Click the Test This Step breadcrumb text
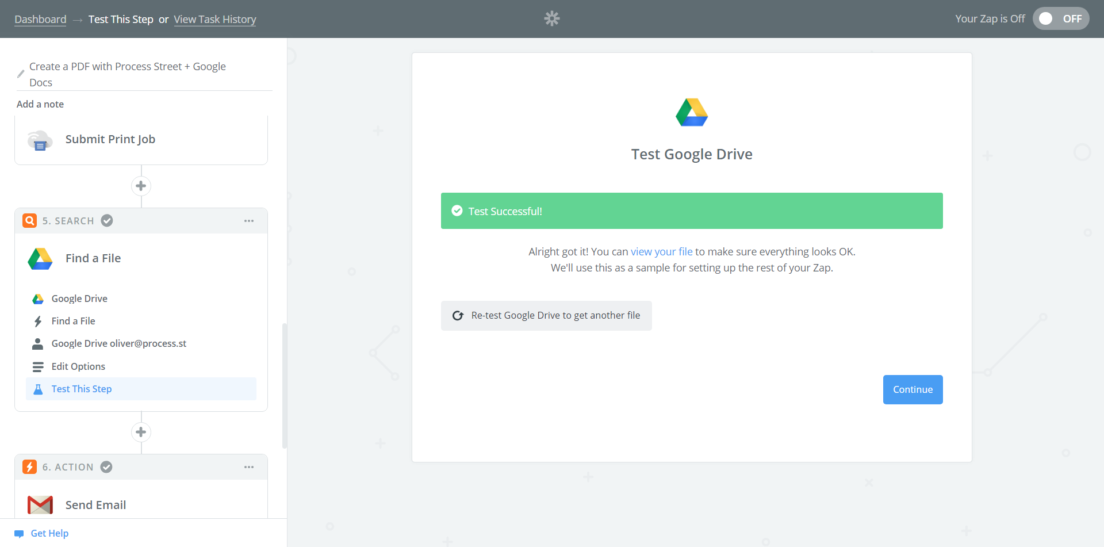 tap(121, 20)
